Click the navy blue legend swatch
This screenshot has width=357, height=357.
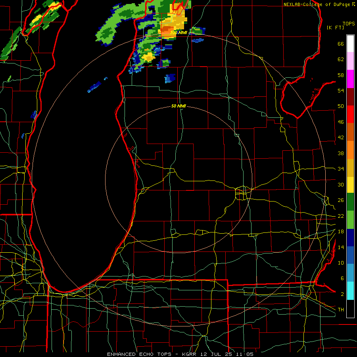[x=350, y=238]
